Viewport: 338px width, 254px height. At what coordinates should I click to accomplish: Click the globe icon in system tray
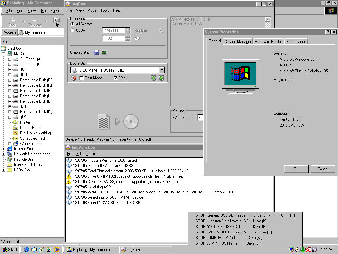314,250
